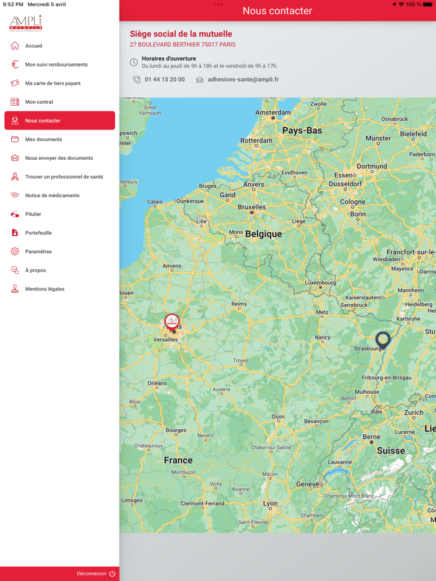Open Mes documents
This screenshot has width=436, height=581.
(60, 139)
